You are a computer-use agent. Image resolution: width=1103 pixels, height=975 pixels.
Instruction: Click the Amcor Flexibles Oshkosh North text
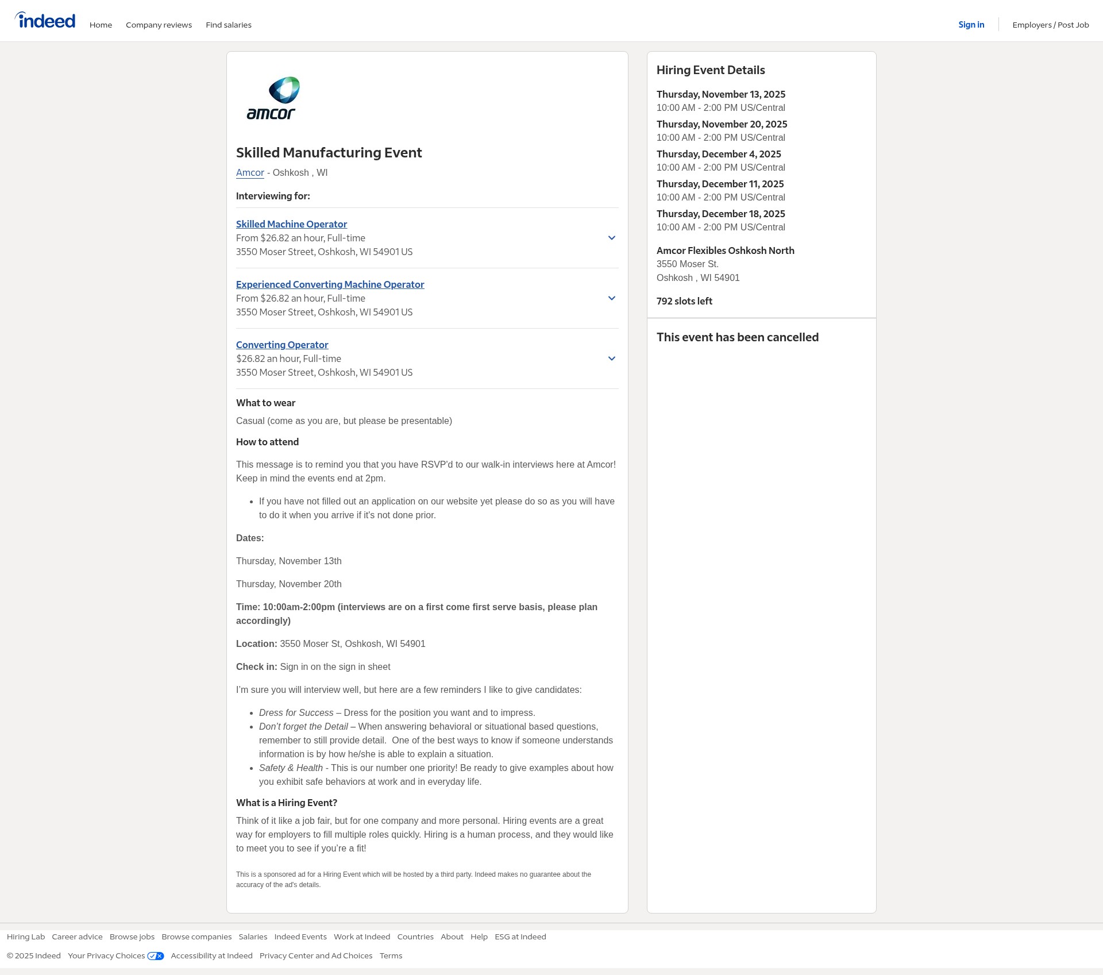pos(726,251)
